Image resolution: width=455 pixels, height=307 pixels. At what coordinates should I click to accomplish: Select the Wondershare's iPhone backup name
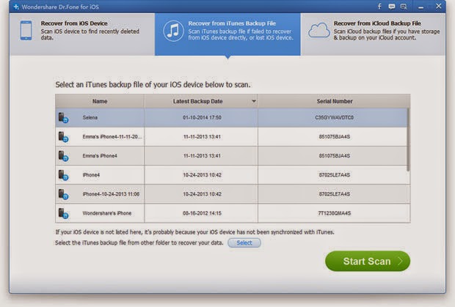pyautogui.click(x=107, y=213)
